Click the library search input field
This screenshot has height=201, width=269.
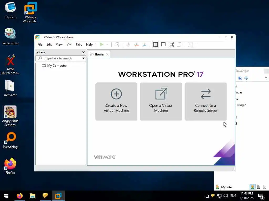58,58
